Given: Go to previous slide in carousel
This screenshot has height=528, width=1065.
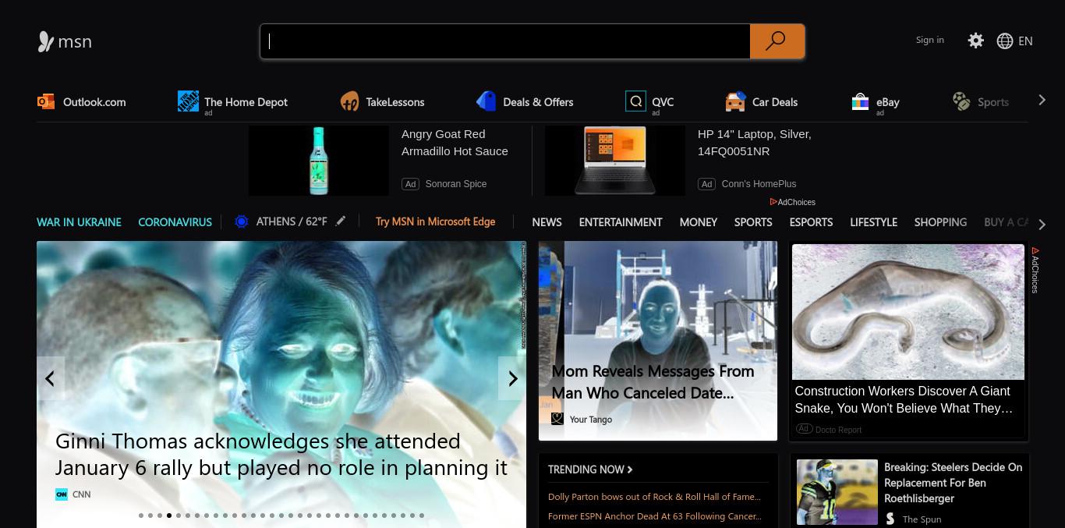Looking at the screenshot, I should (51, 378).
